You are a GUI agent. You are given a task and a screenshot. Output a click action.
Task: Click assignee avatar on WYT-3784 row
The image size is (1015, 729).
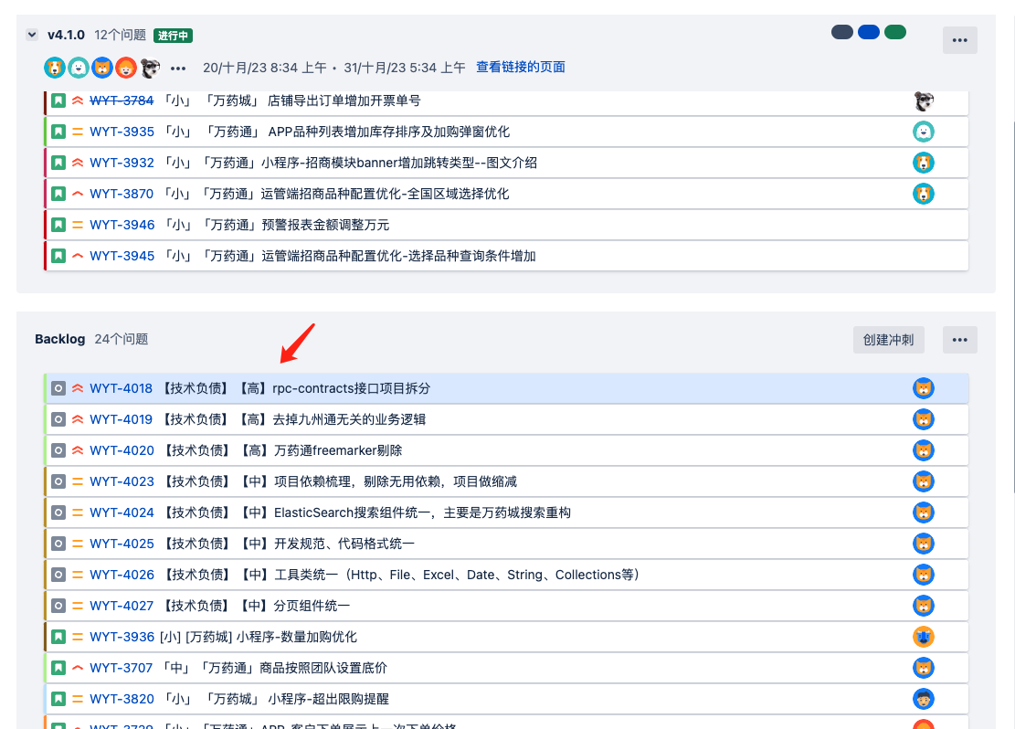point(924,101)
